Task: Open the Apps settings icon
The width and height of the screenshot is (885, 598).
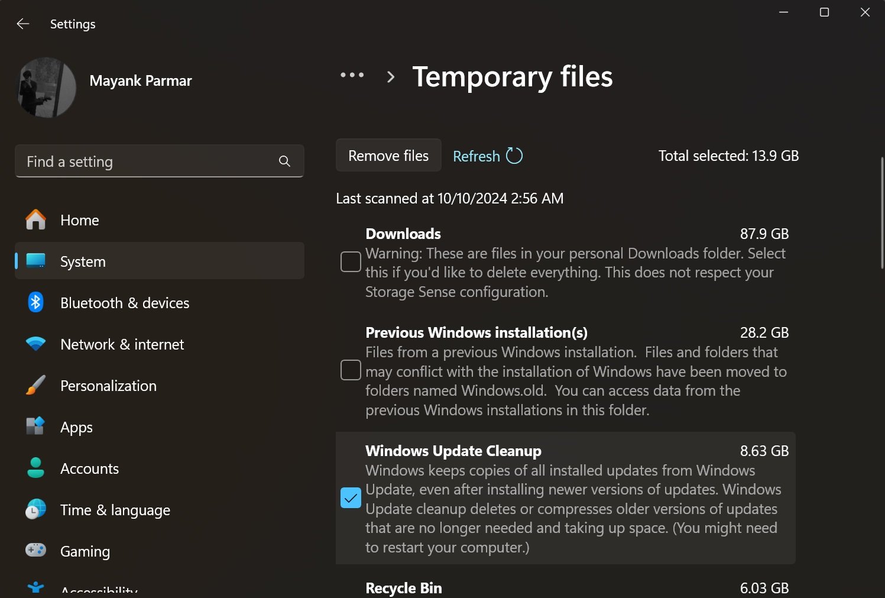Action: (35, 426)
